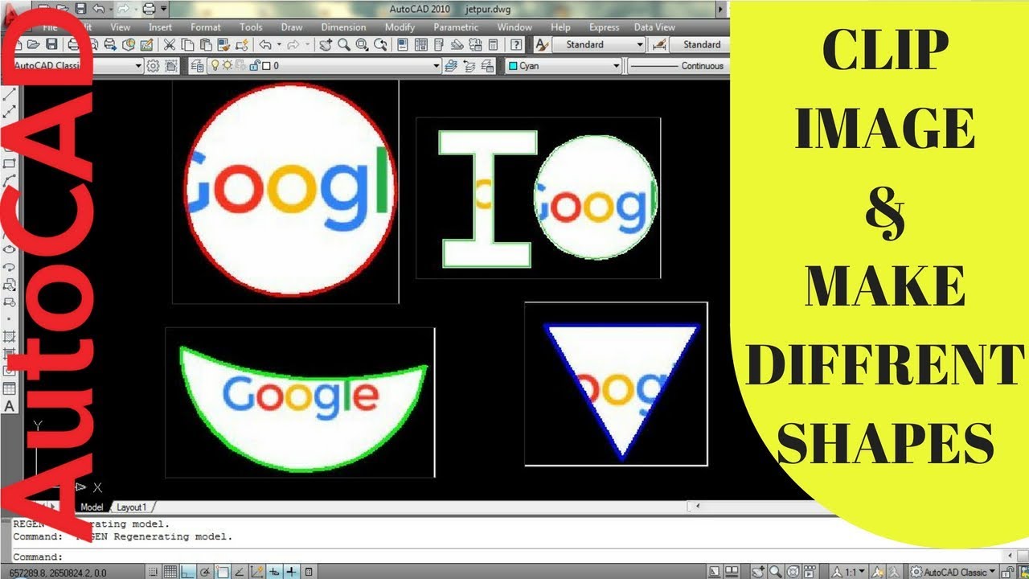The height and width of the screenshot is (579, 1029).
Task: Click the Dimension Style icon
Action: (x=659, y=44)
